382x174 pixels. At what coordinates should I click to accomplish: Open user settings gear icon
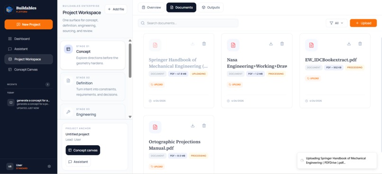coord(49,166)
